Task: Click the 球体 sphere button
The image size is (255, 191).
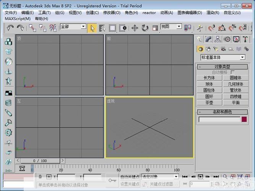Action: pos(210,84)
